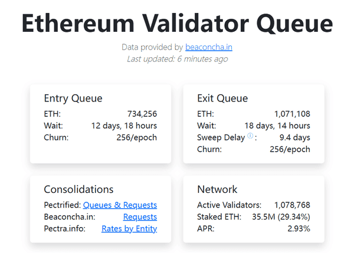This screenshot has width=354, height=253.
Task: Click the Exit Queue wait time value
Action: coord(277,126)
